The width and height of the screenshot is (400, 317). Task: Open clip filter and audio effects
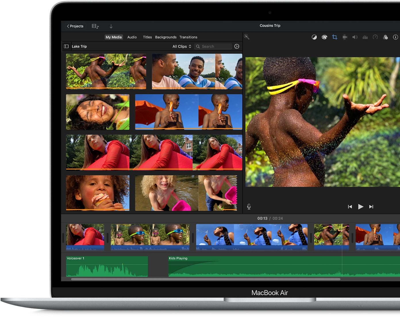[x=385, y=37]
